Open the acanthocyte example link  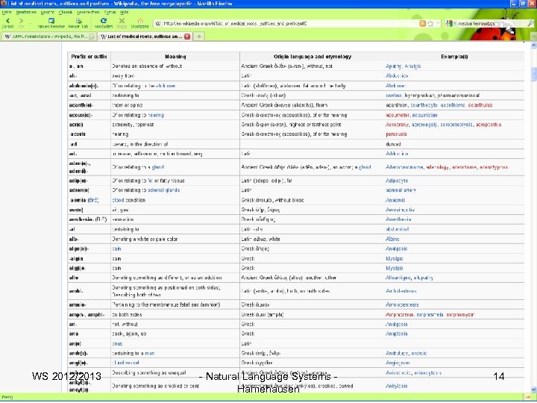[x=424, y=105]
